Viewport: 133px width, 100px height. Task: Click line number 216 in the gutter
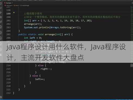8,72
